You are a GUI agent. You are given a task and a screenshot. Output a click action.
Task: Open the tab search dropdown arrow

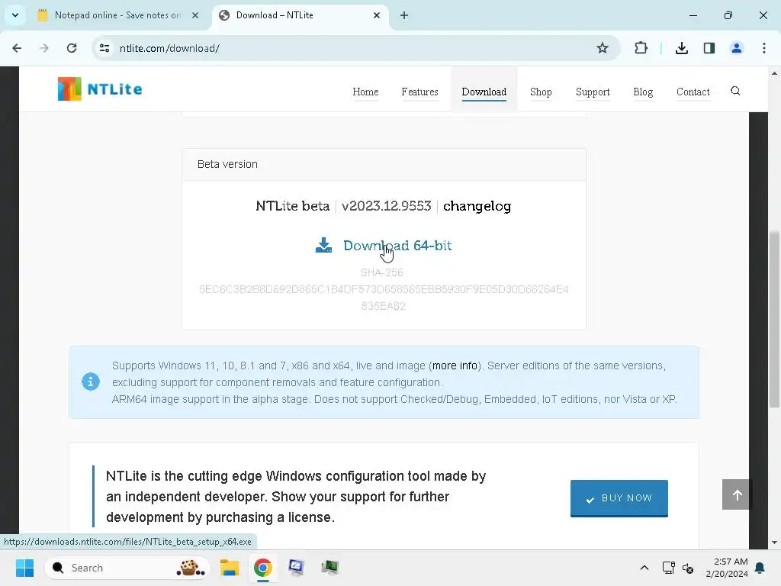pos(15,15)
